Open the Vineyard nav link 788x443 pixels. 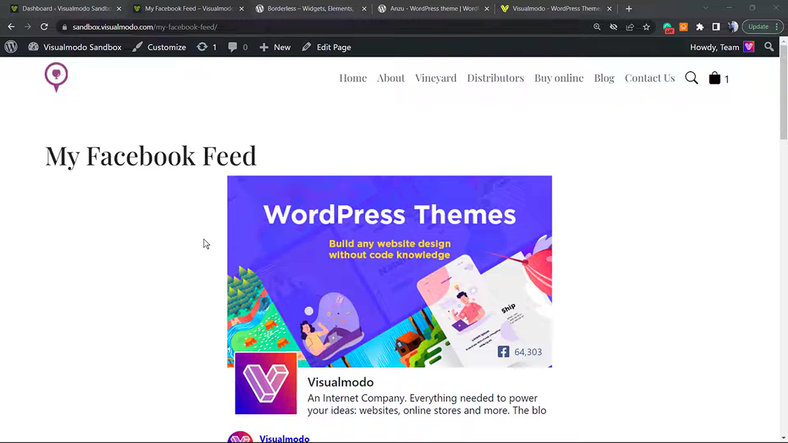(x=435, y=78)
